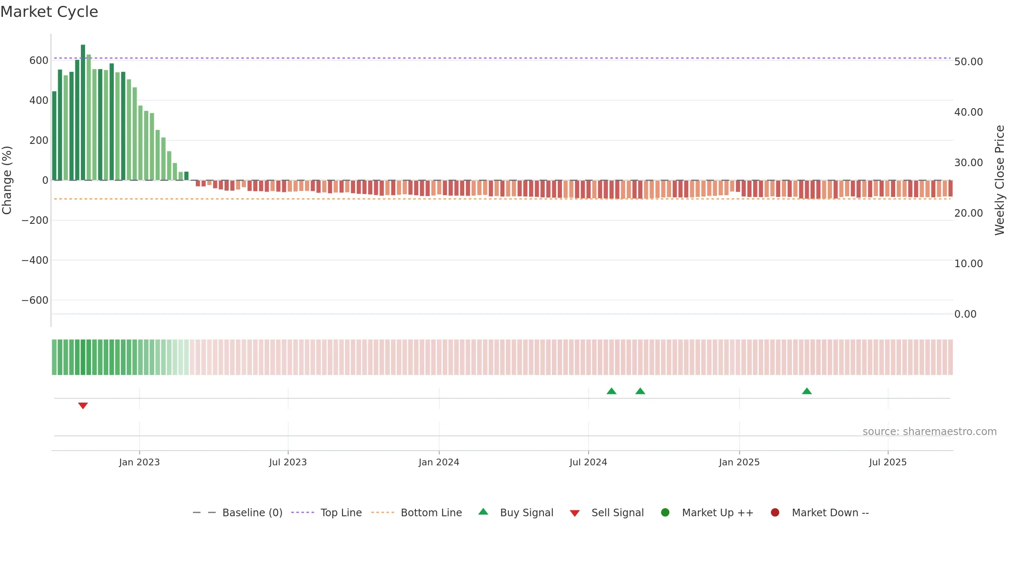Click the Jan 2025 x-axis label

click(x=739, y=462)
